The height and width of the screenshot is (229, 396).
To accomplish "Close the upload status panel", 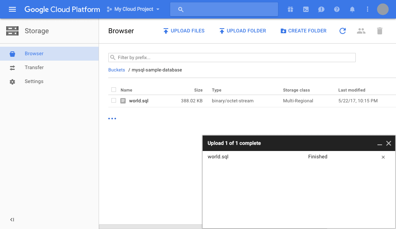I will tap(389, 143).
